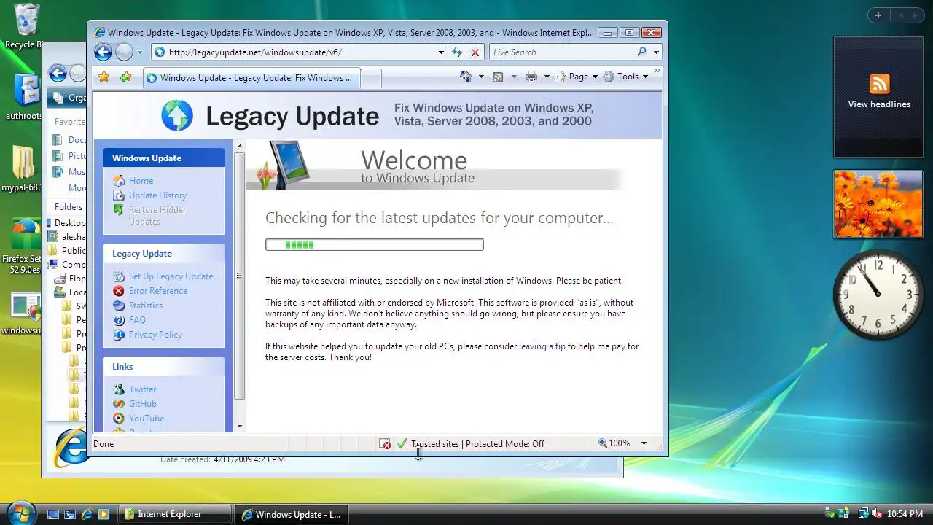Screen dimensions: 933x525
Task: Click the Live Search magnifier icon
Action: pos(641,52)
